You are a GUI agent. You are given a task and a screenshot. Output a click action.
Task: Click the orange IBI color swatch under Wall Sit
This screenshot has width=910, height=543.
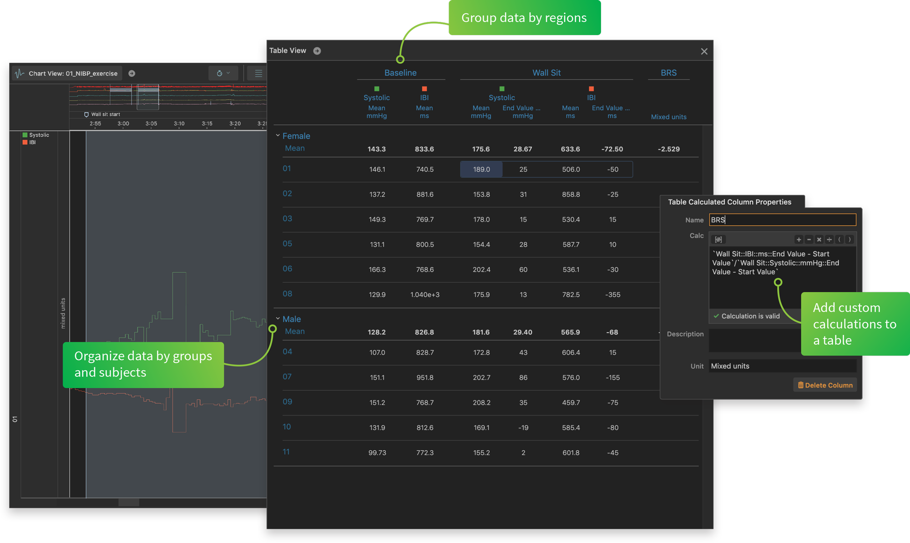point(591,89)
